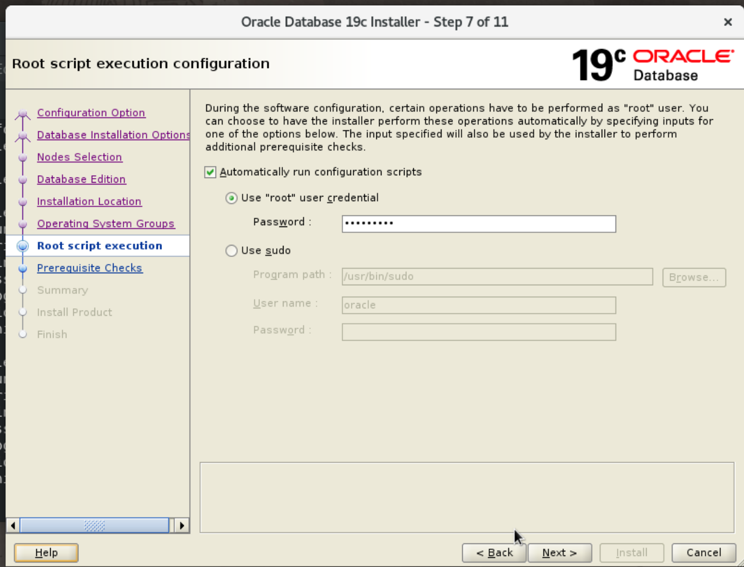This screenshot has width=744, height=567.
Task: Click the left arrow of steps scrollbar
Action: (x=13, y=526)
